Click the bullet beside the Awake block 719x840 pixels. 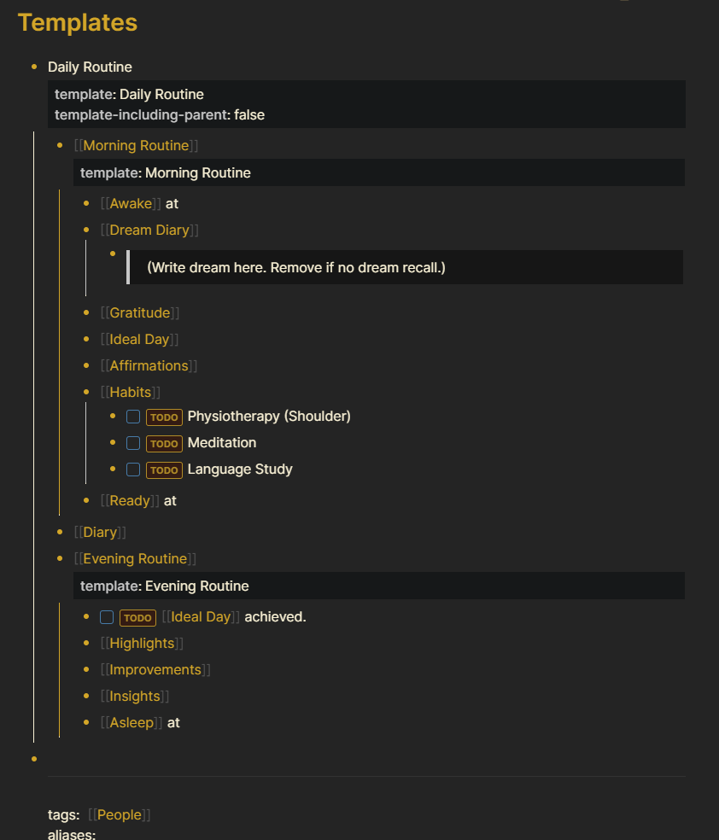click(x=86, y=203)
